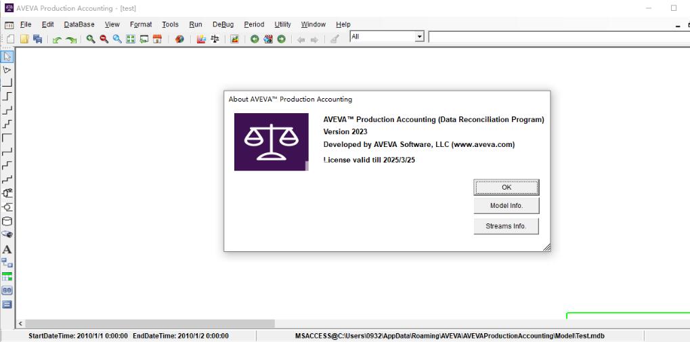Select the text 'A' tool

7,249
